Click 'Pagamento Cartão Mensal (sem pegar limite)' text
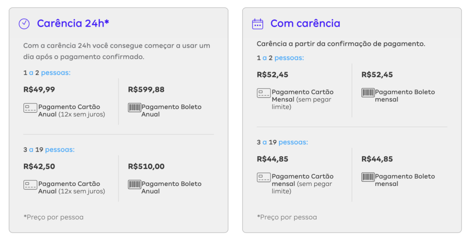This screenshot has height=238, width=469. (x=302, y=99)
